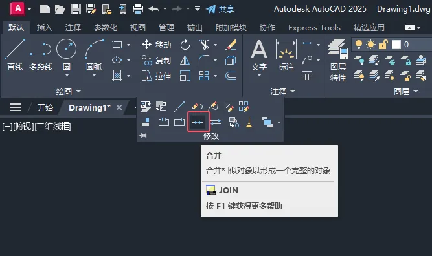
Task: Click the Dimension (标注) tool
Action: coord(286,55)
